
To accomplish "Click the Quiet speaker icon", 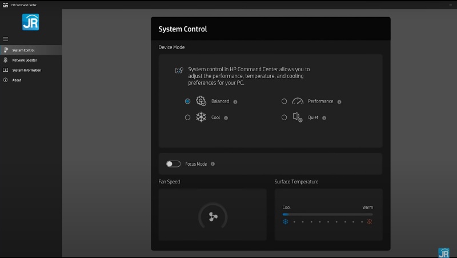I will coord(298,117).
